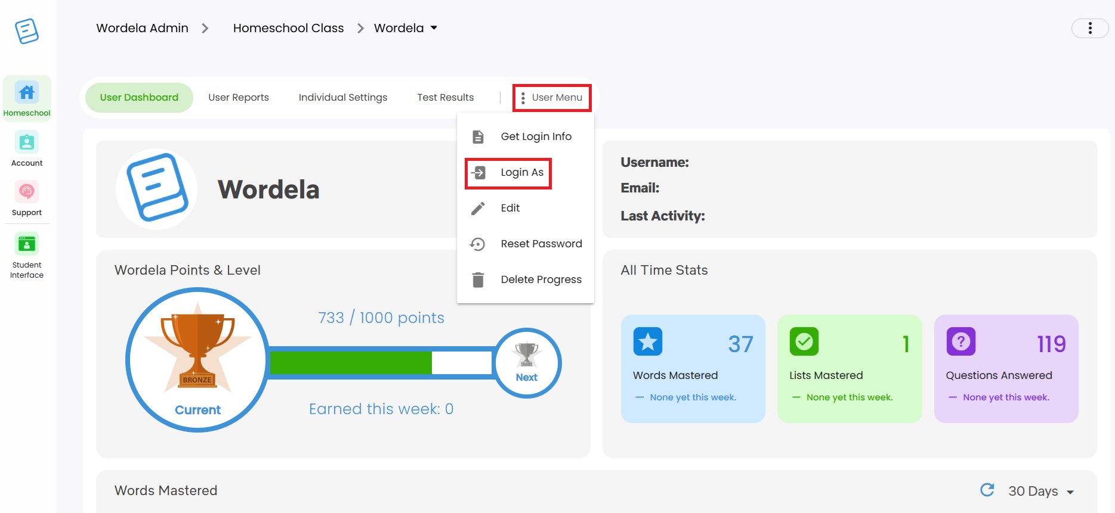Switch to Student Interface
Screen dimensions: 1115x513
tap(27, 255)
